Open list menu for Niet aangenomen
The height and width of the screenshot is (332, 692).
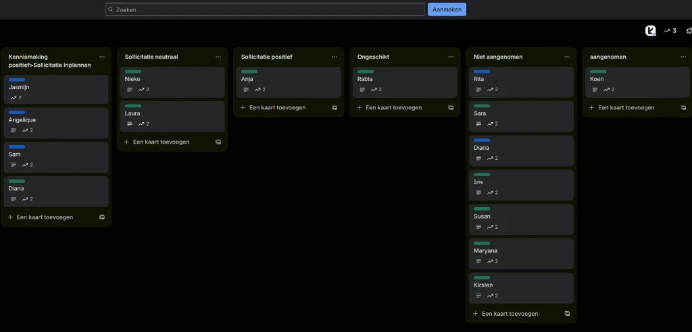tap(567, 57)
